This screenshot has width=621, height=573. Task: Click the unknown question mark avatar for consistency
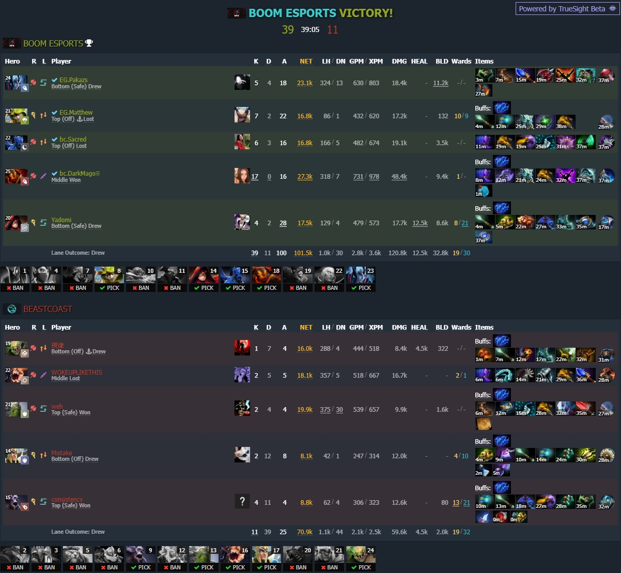click(x=242, y=501)
